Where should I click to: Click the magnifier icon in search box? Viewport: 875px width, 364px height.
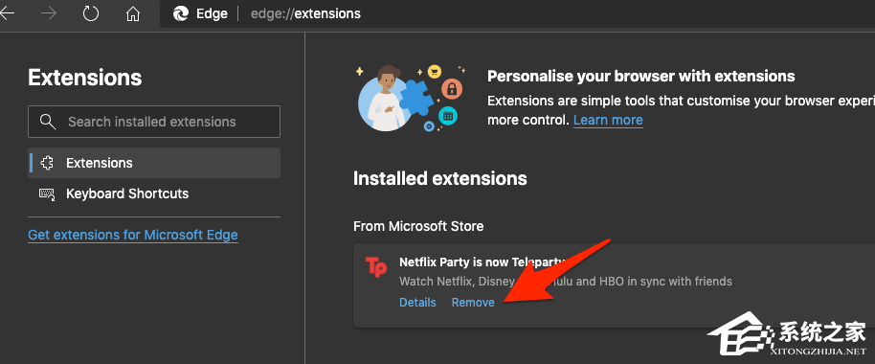pos(48,121)
